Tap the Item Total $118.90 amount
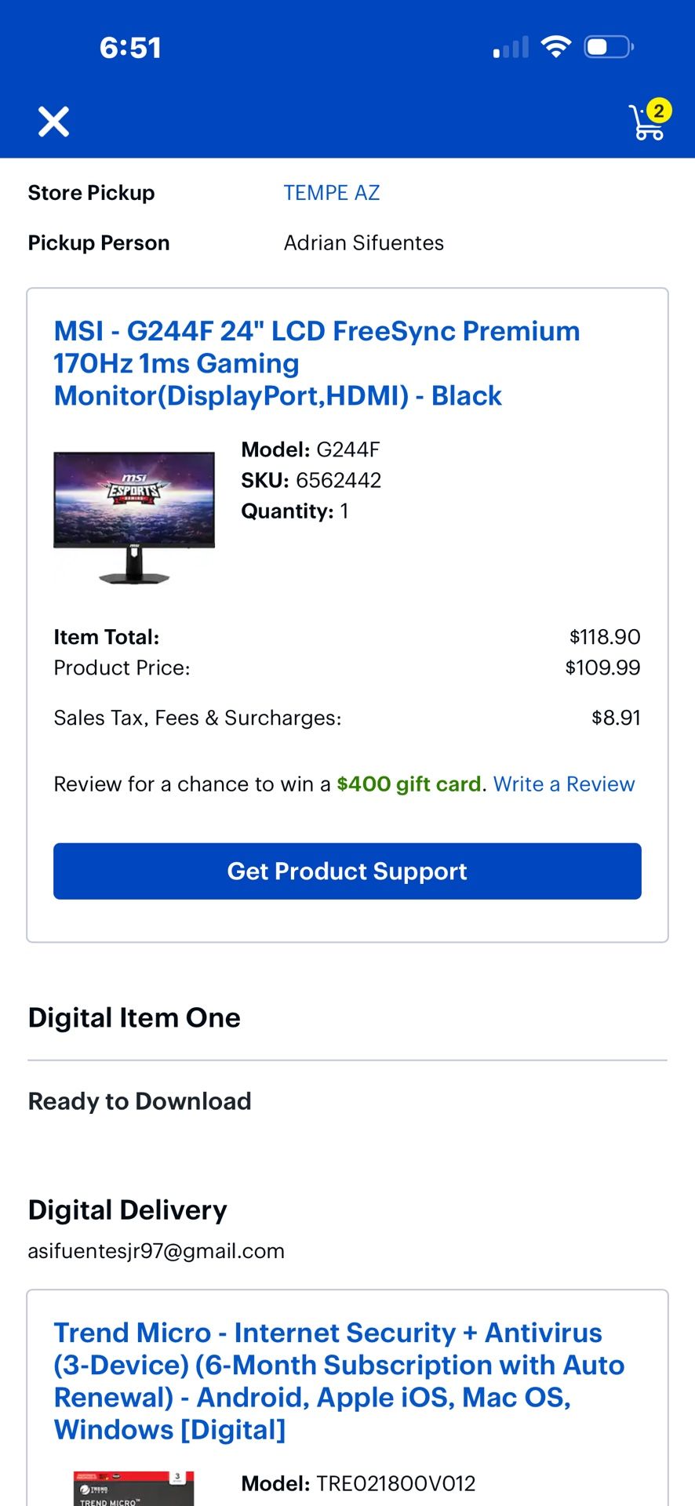The height and width of the screenshot is (1506, 695). point(605,637)
